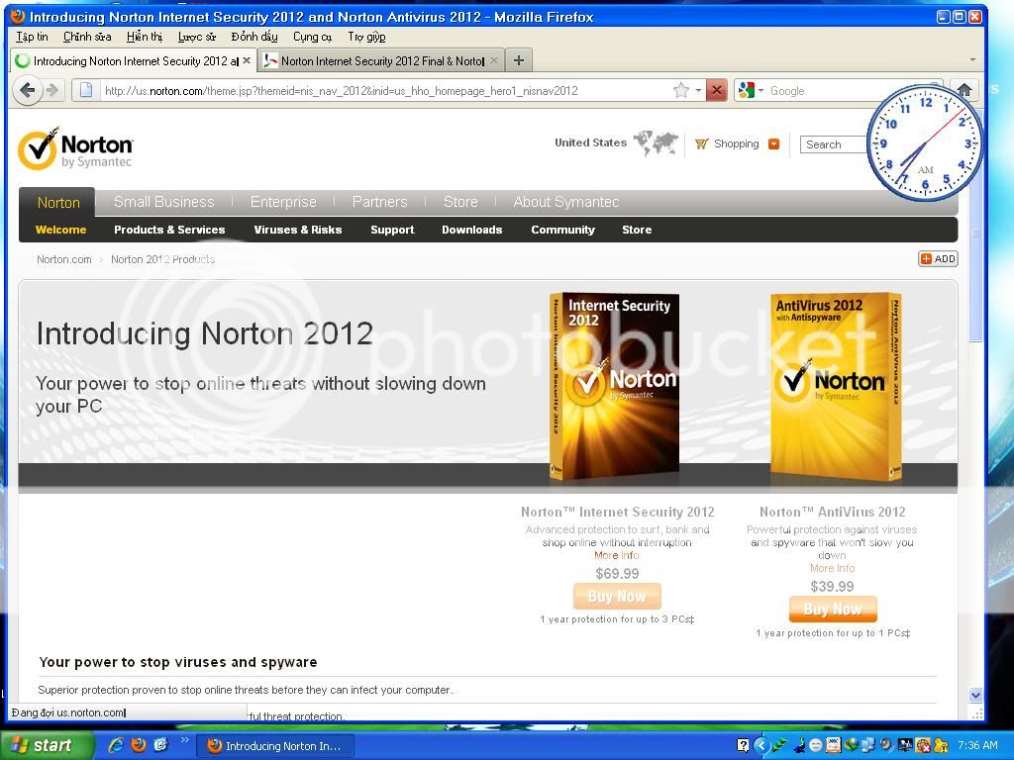Select the Partners site tab
Viewport: 1014px width, 760px height.
[379, 202]
